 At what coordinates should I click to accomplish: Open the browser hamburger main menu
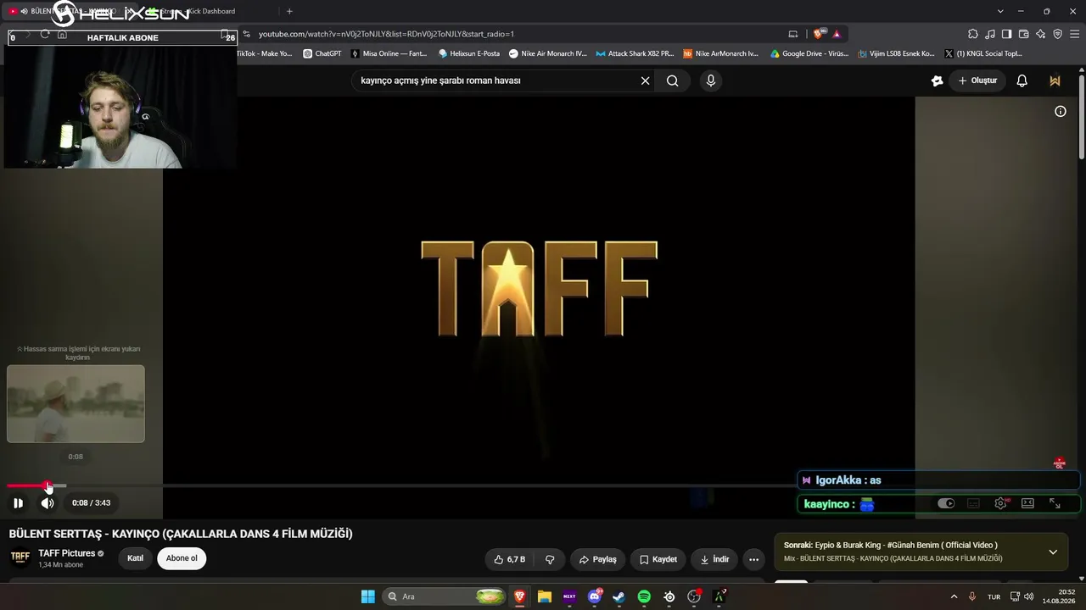point(1074,34)
